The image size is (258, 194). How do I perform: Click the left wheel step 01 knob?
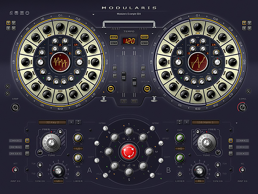[60, 27]
